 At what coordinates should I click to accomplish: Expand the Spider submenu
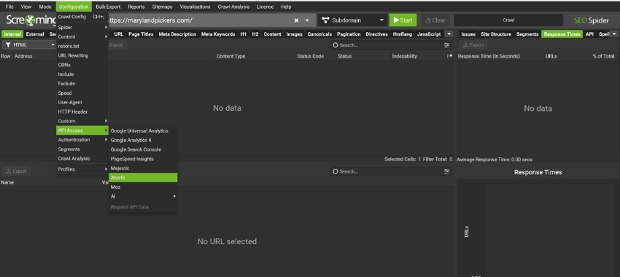click(82, 28)
